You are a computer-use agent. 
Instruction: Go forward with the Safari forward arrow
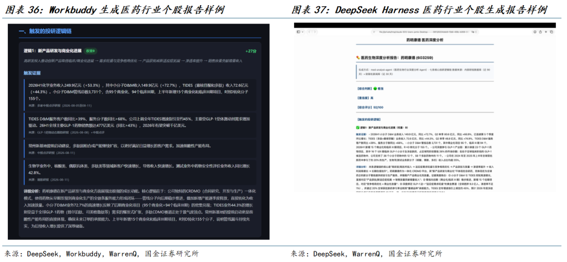(315, 32)
